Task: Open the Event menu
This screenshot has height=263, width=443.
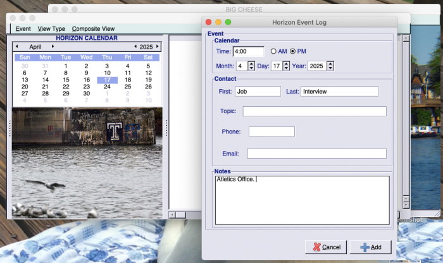Action: (x=23, y=28)
